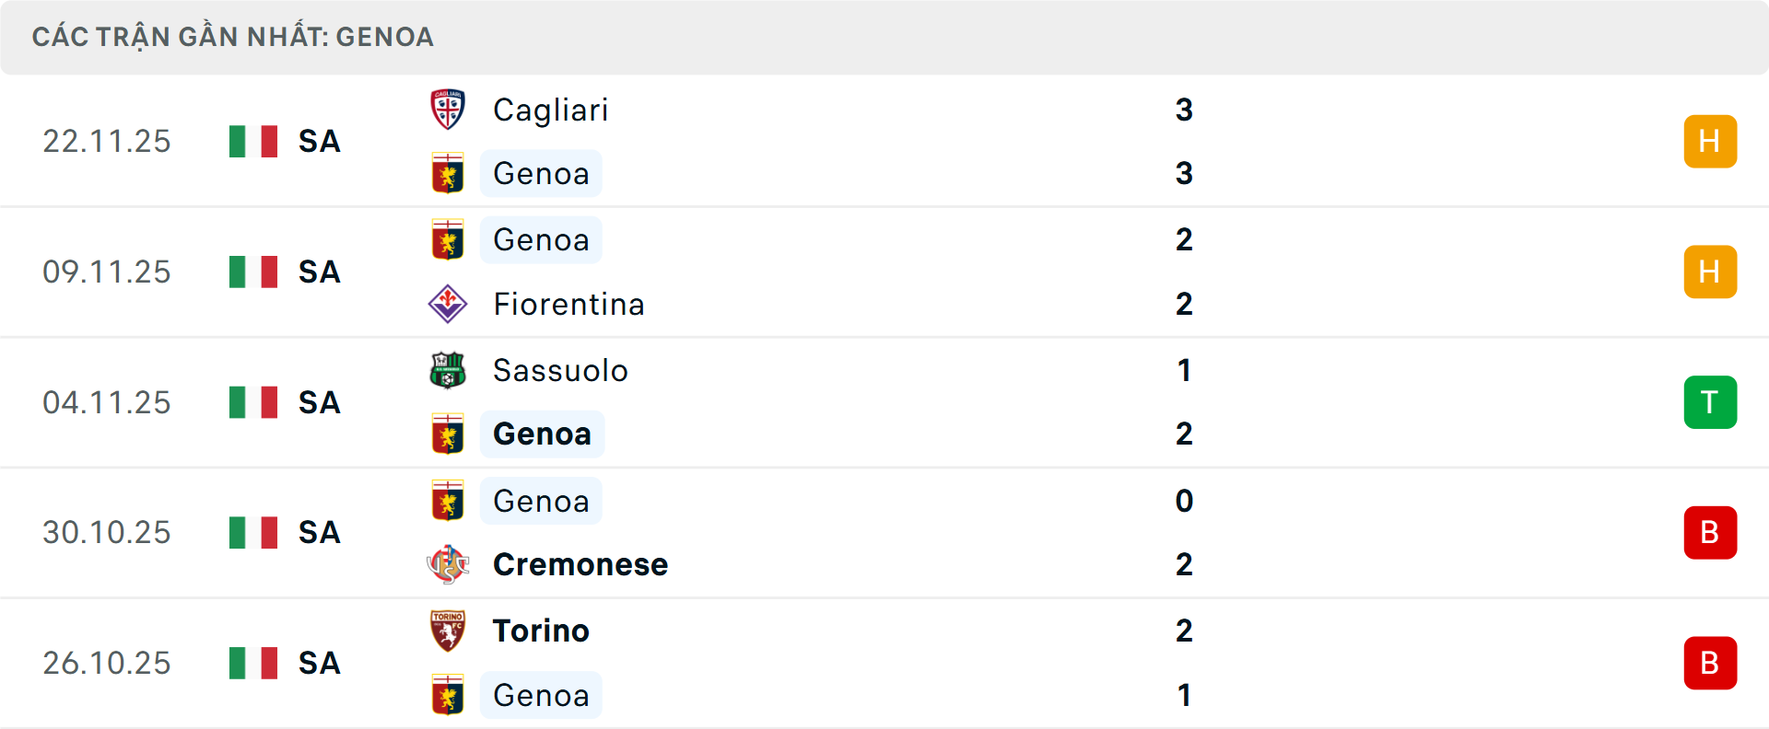Open the Sassuolo club crest

448,370
